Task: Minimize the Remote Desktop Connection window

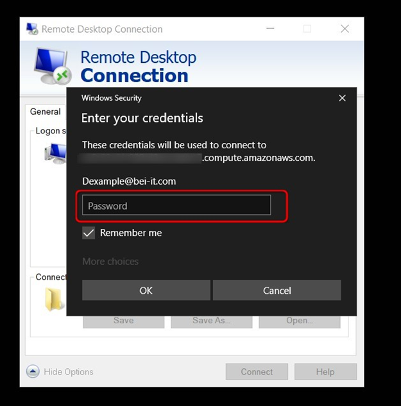Action: (270, 28)
